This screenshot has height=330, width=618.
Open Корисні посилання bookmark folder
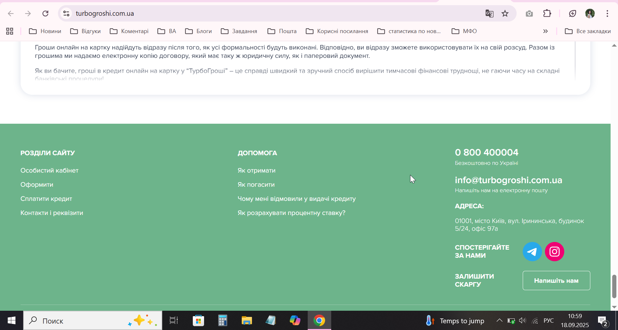point(337,31)
